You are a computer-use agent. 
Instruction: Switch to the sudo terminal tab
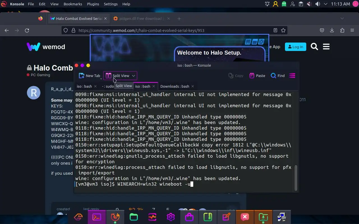tap(108, 86)
